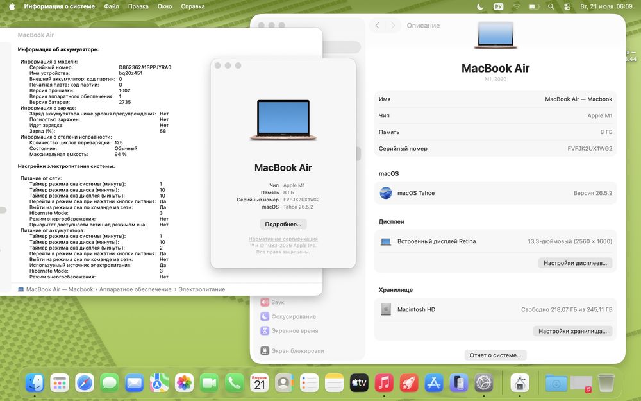Launch Safari from the Dock
Image resolution: width=641 pixels, height=401 pixels.
85,384
